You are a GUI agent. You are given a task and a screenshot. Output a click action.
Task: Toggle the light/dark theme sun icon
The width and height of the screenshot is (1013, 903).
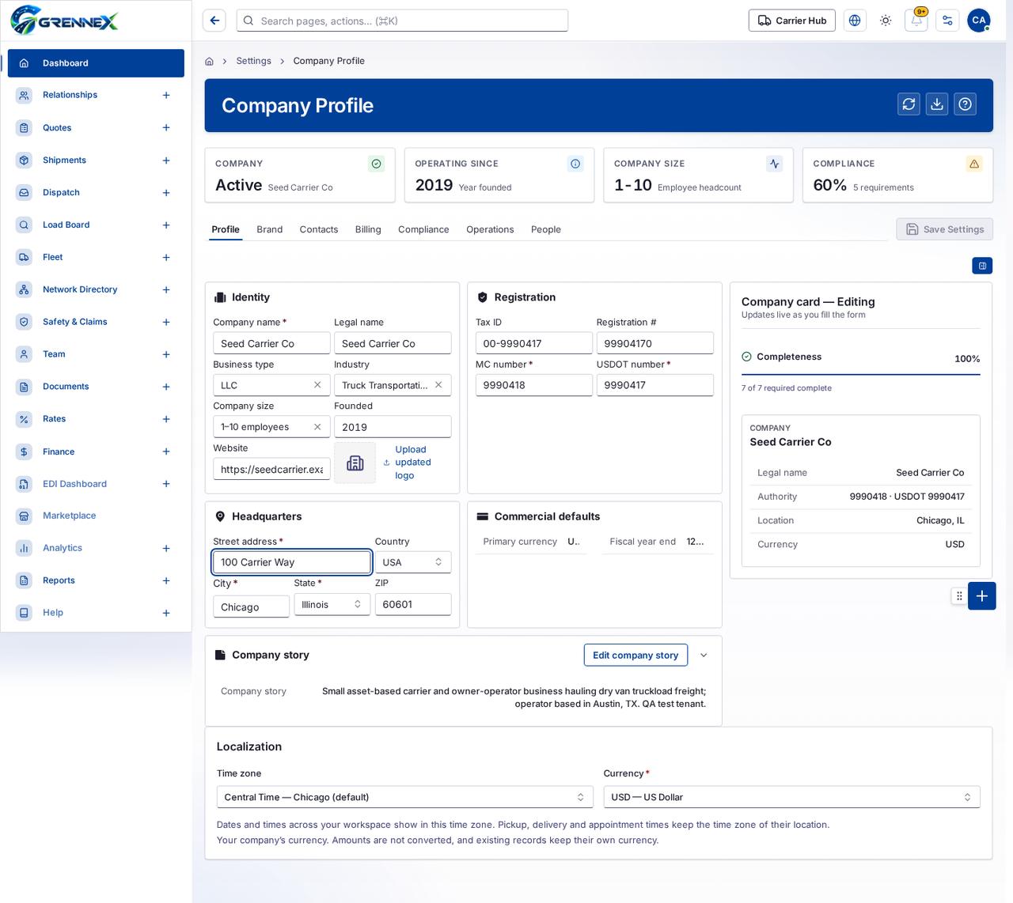886,21
